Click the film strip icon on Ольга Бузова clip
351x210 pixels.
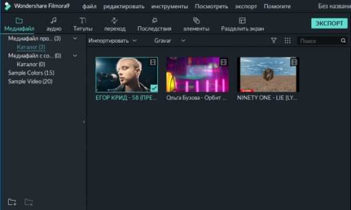(223, 62)
